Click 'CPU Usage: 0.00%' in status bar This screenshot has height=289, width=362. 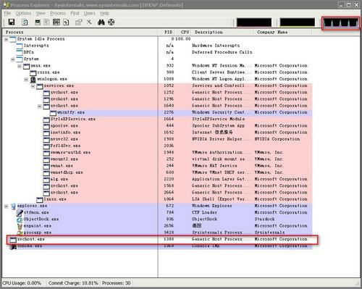click(x=22, y=283)
